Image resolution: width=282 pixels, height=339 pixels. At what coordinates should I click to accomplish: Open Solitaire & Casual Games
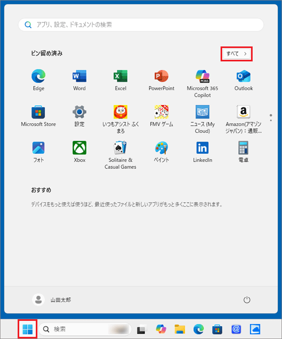tap(121, 155)
